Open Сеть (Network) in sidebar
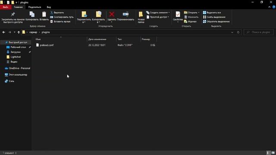The width and height of the screenshot is (276, 155). coord(12,81)
